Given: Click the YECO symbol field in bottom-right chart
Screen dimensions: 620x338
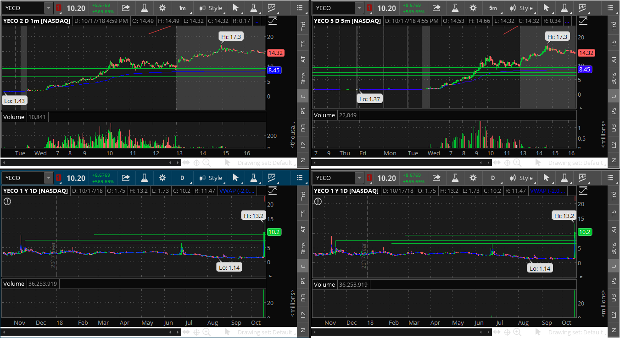Looking at the screenshot, I should click(x=334, y=178).
